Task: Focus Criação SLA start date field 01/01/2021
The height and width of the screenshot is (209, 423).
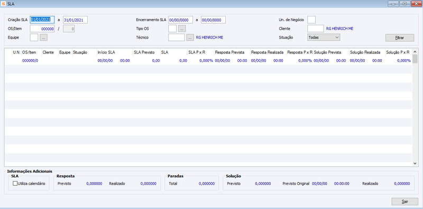Action: point(42,20)
